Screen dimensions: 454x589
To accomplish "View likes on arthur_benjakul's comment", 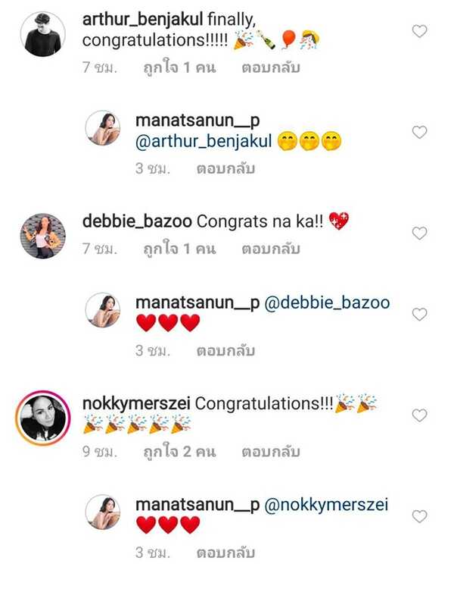I will coord(179,68).
